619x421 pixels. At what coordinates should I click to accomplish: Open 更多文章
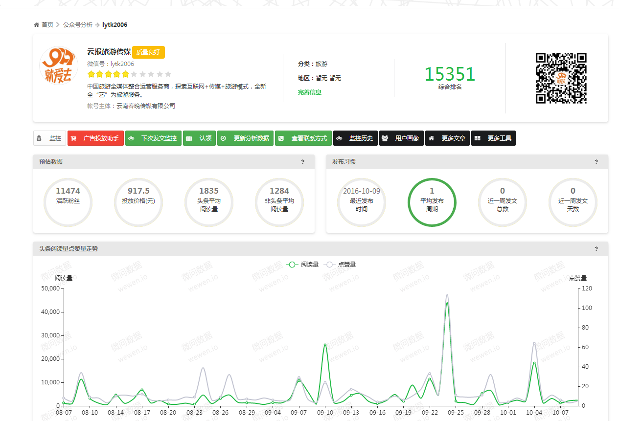point(448,138)
